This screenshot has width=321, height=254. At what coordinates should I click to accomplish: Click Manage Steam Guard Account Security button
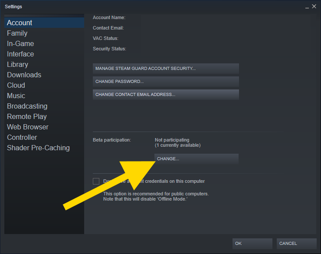[x=166, y=69]
